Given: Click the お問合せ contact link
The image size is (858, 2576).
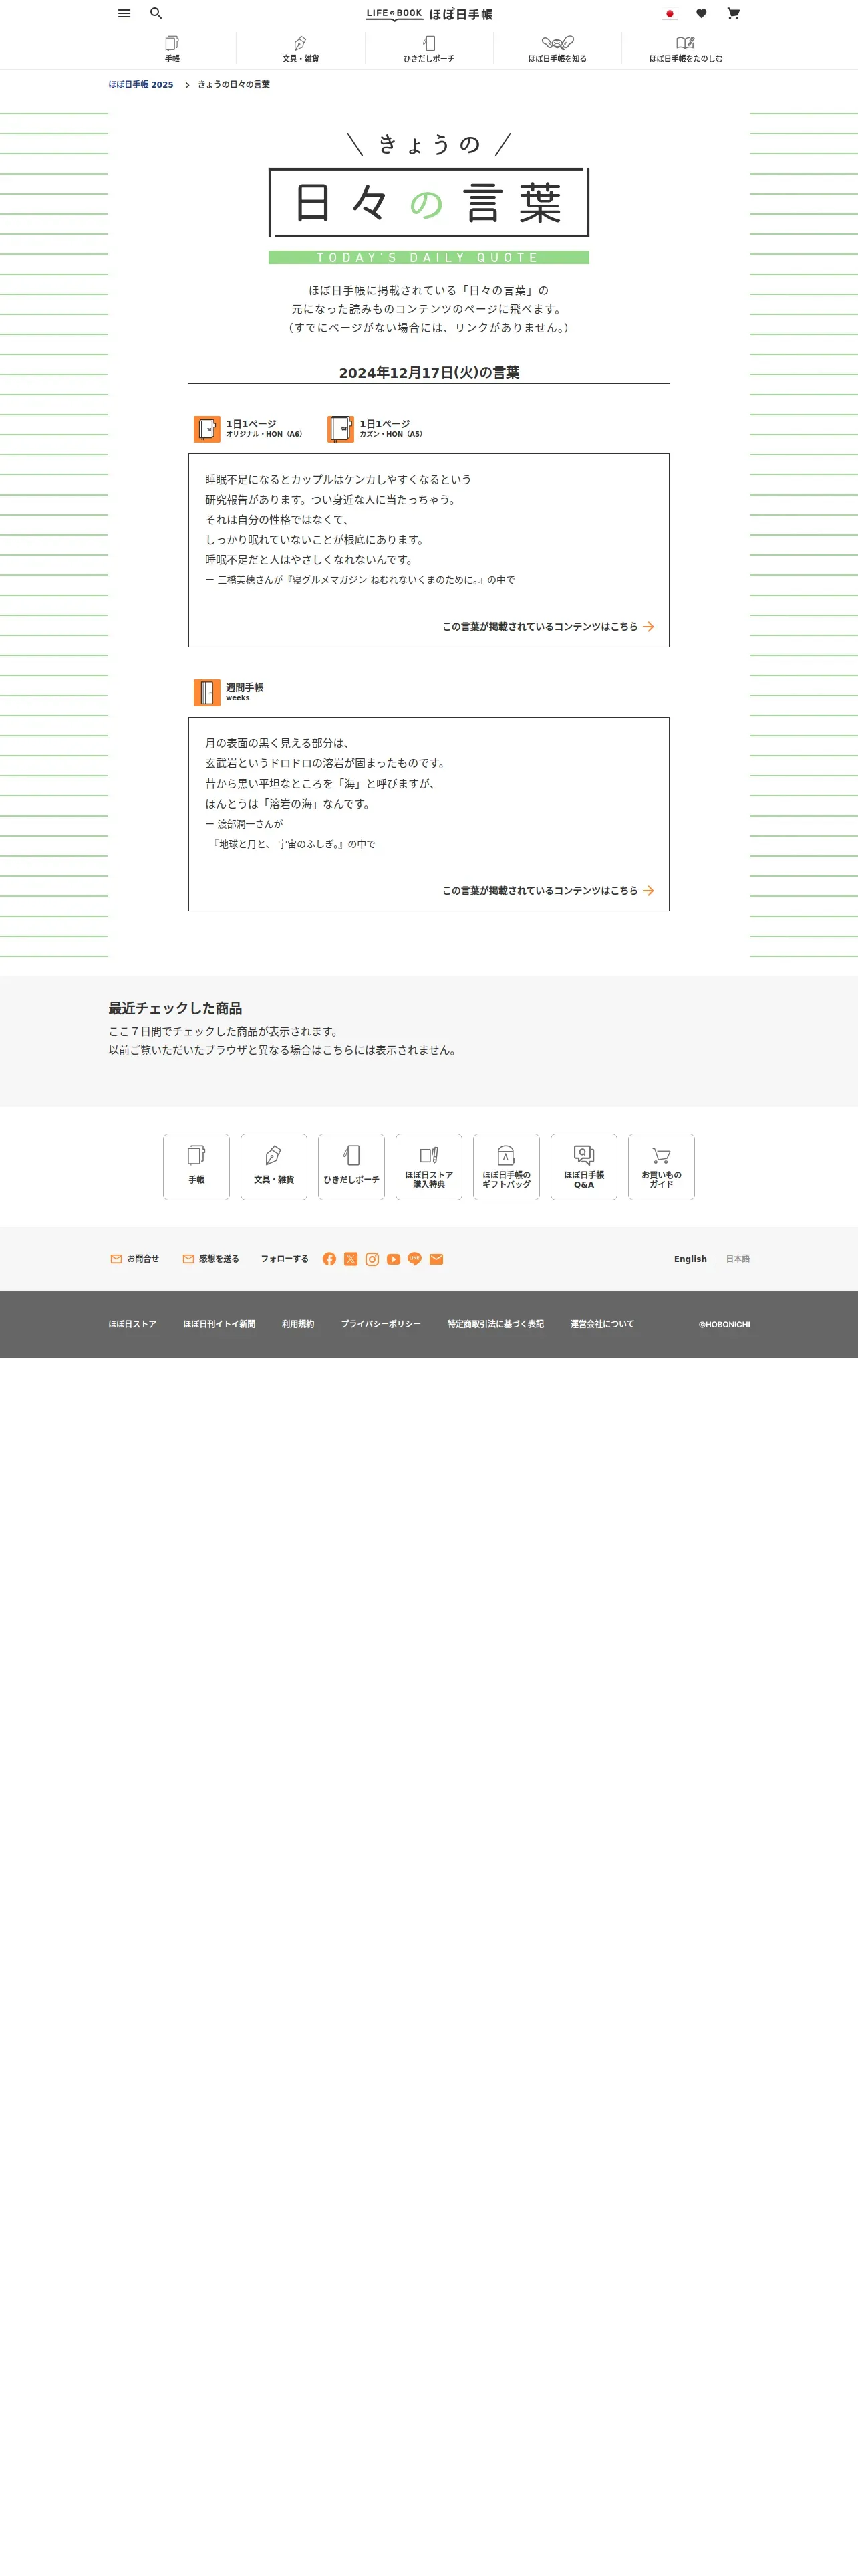Looking at the screenshot, I should click(135, 1259).
